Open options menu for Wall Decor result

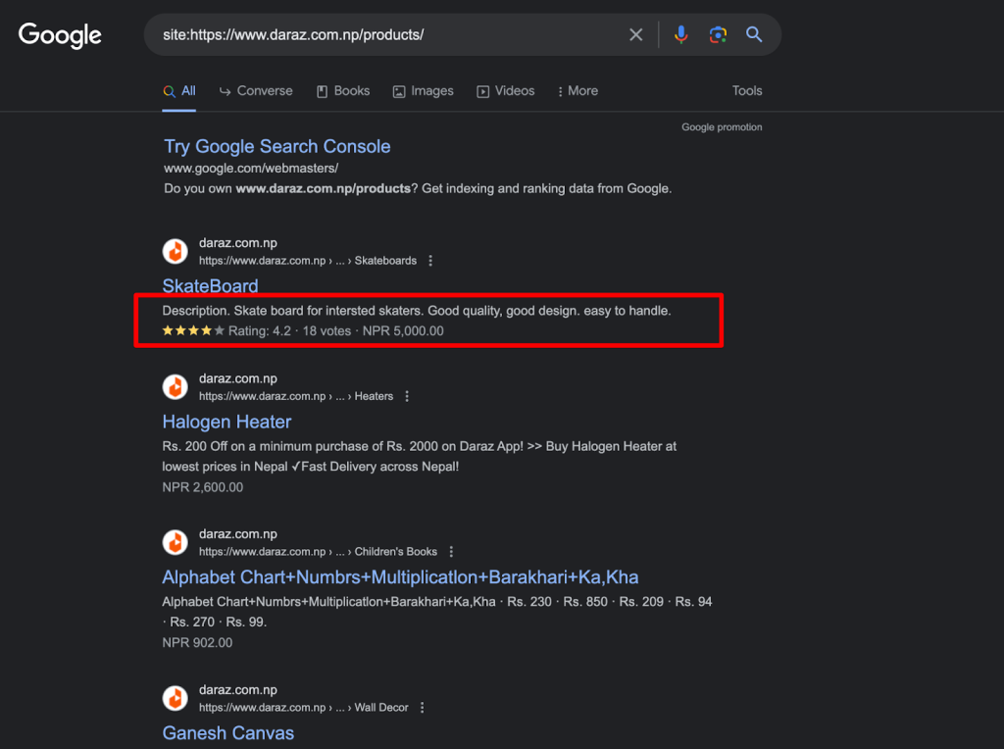coord(423,707)
